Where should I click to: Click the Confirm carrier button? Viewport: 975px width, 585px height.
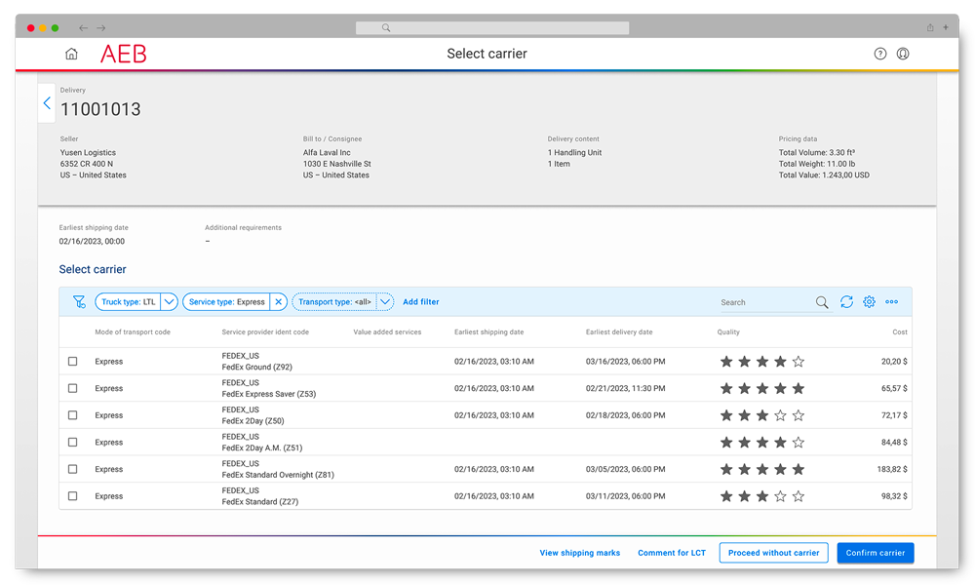[x=875, y=552]
